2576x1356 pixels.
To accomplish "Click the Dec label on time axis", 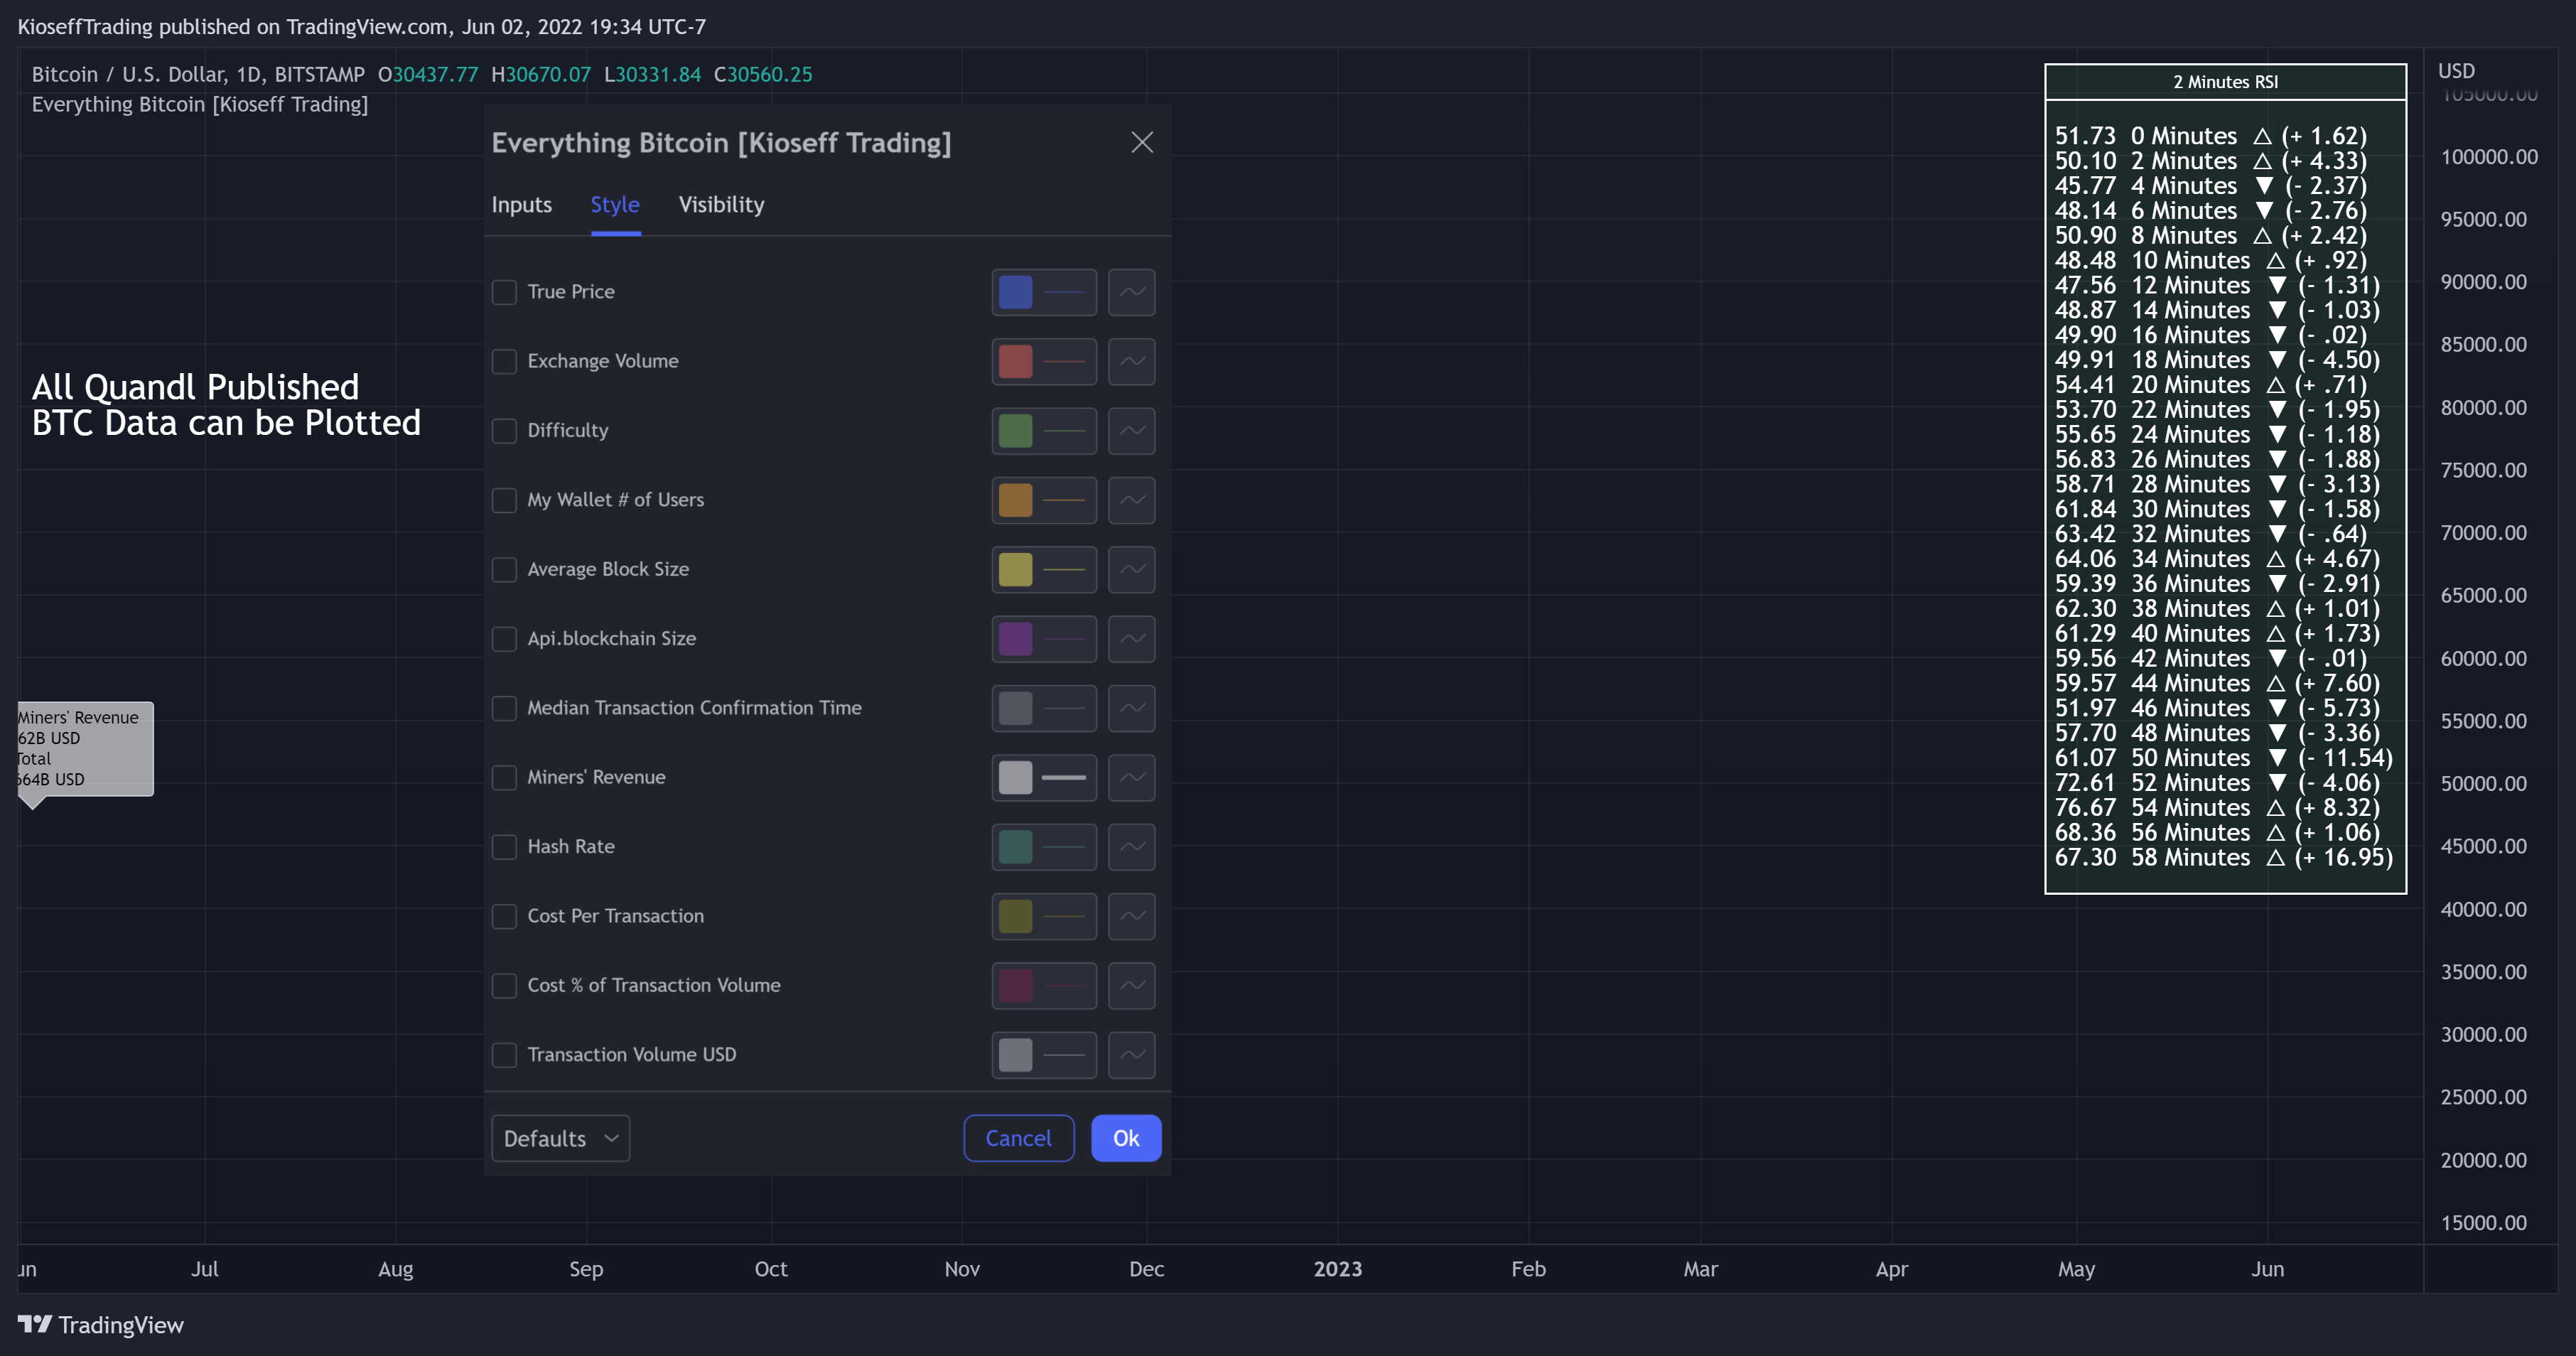I will coord(1146,1269).
